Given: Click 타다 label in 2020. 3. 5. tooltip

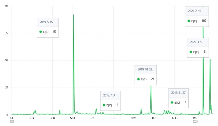Looking at the screenshot, I should [196, 52].
